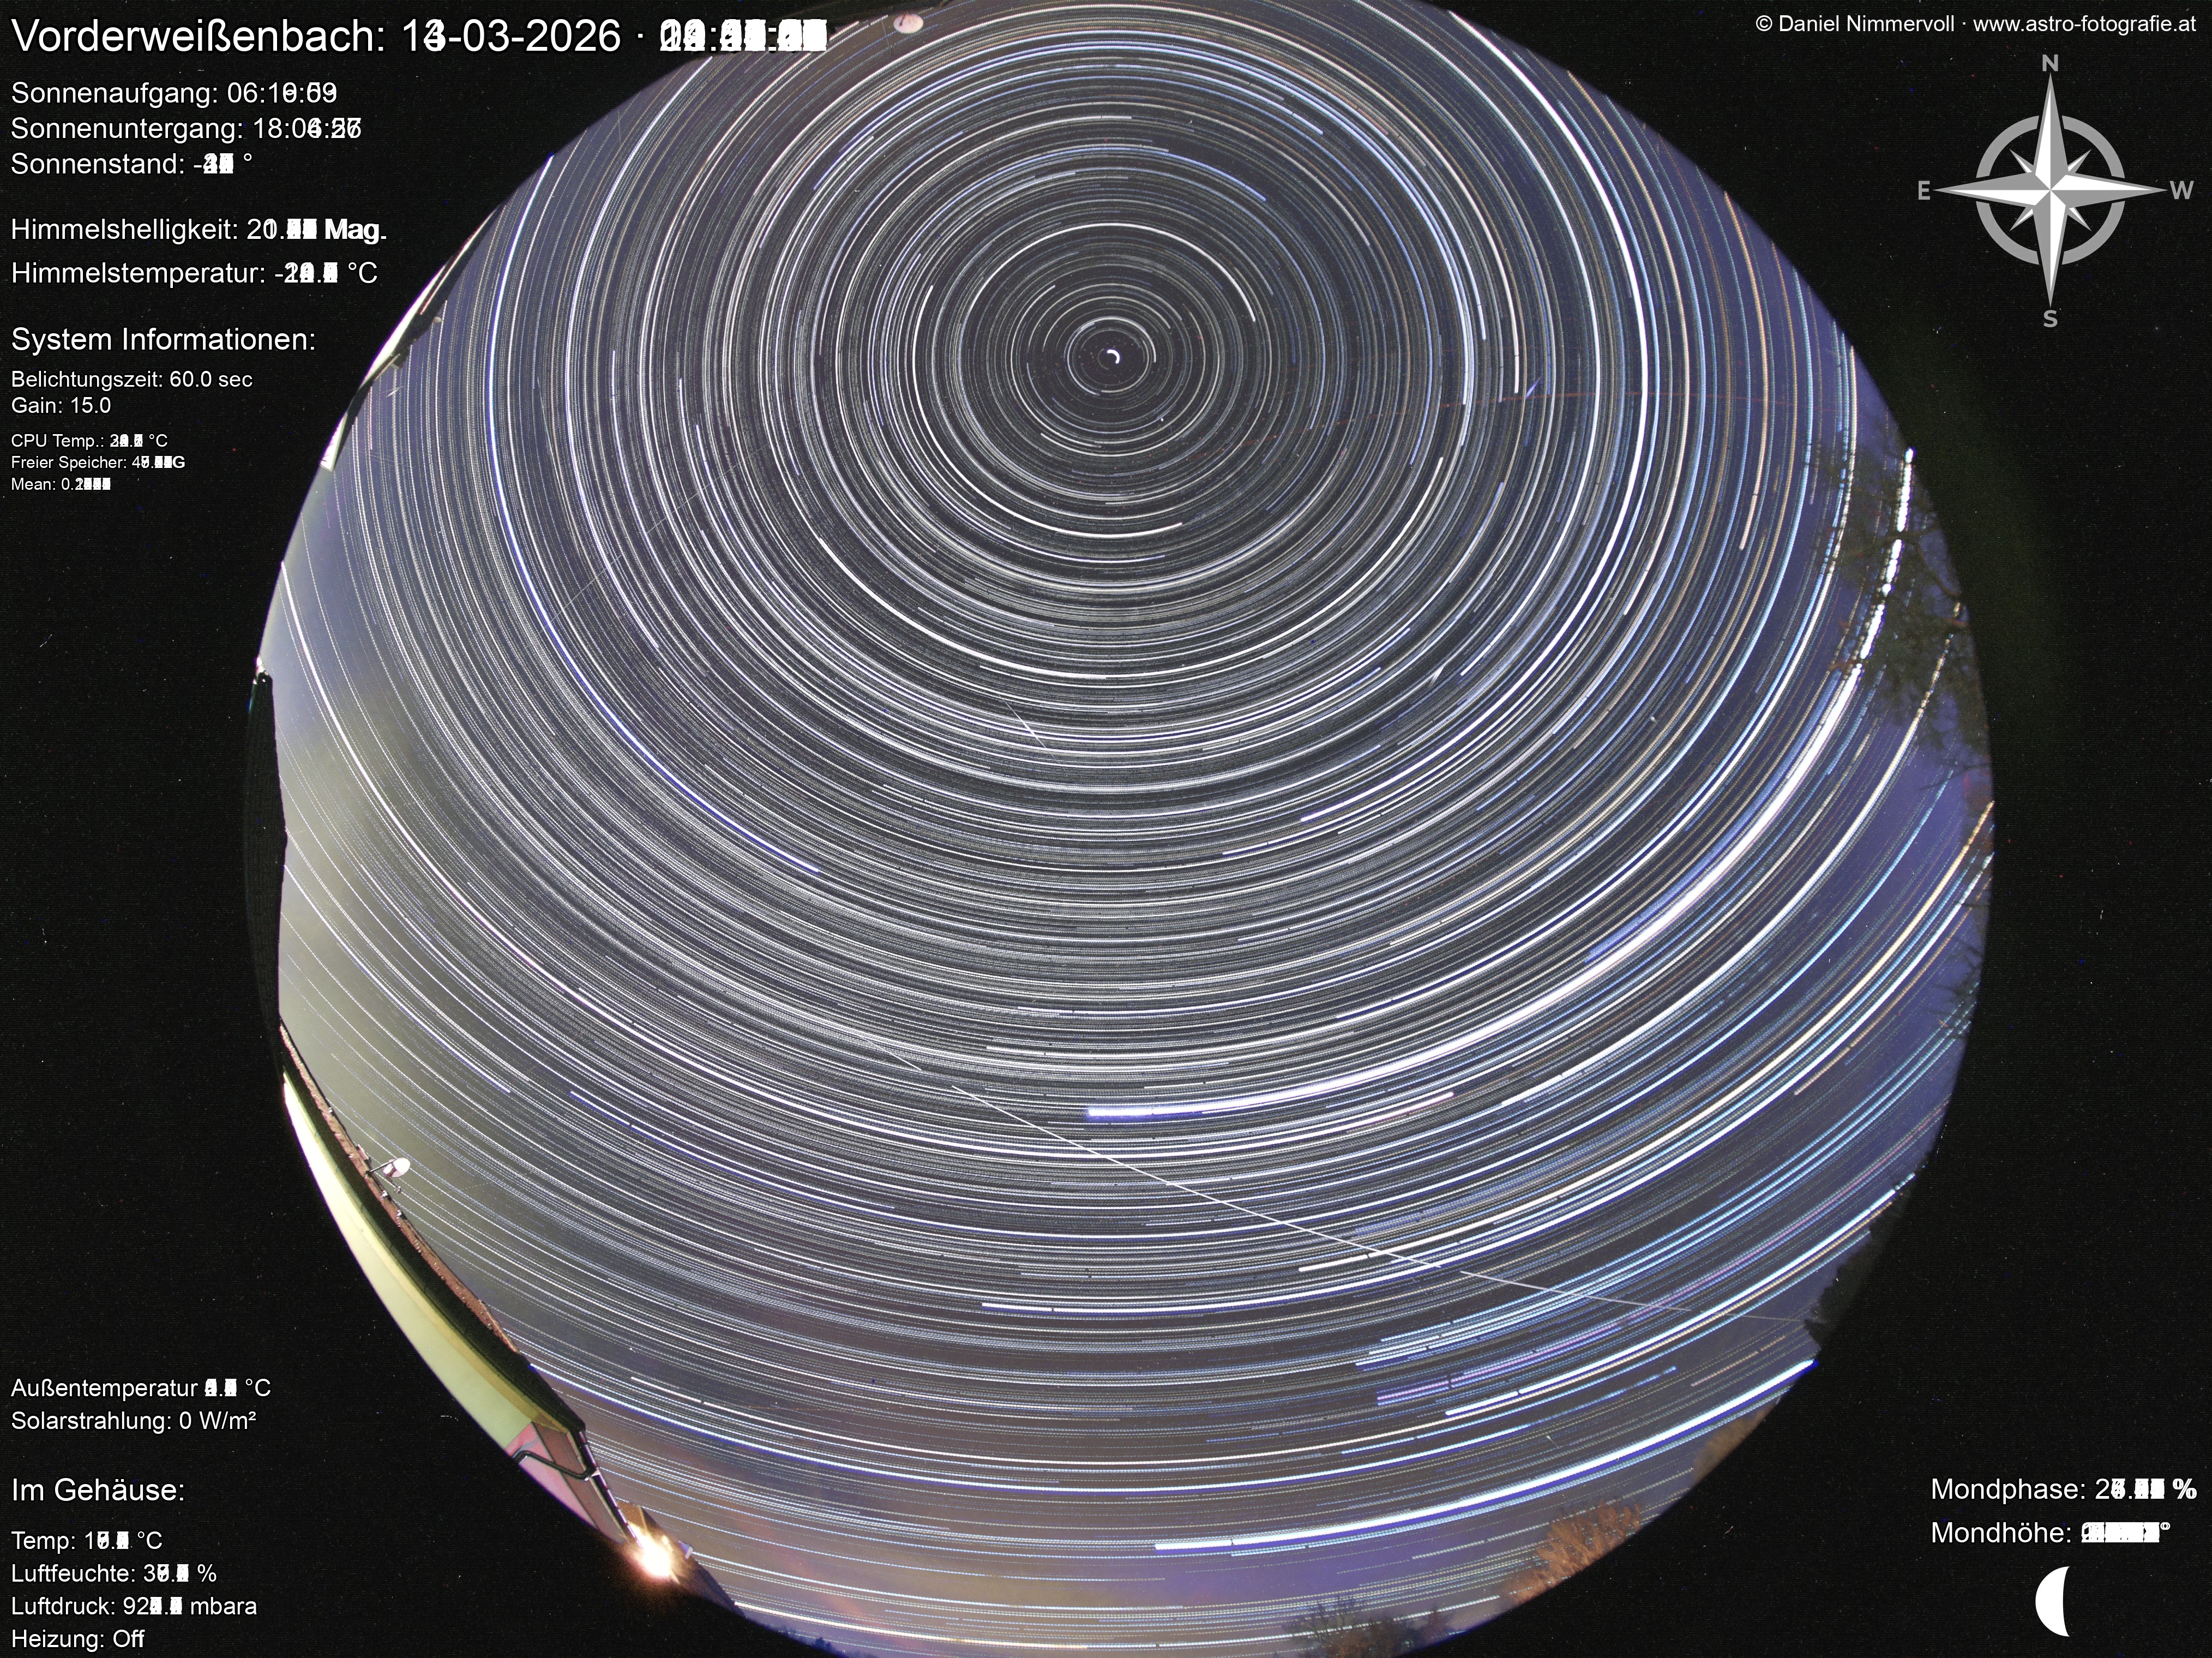Click the Im Gehäuse heading
Viewport: 2212px width, 1658px height.
(98, 1490)
